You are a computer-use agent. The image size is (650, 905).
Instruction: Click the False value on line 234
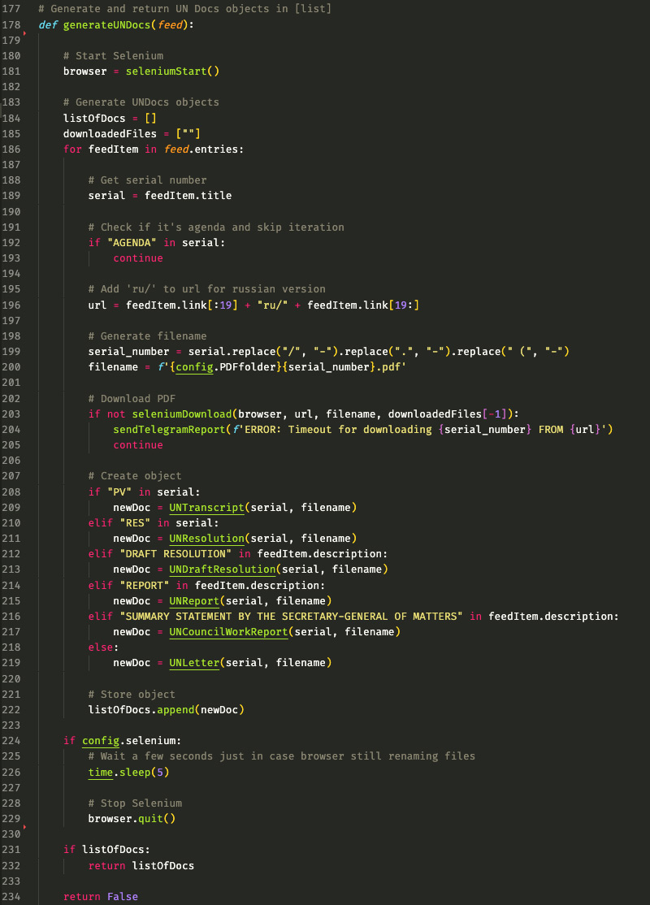(123, 896)
